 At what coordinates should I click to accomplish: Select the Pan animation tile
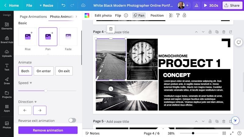pos(48,37)
